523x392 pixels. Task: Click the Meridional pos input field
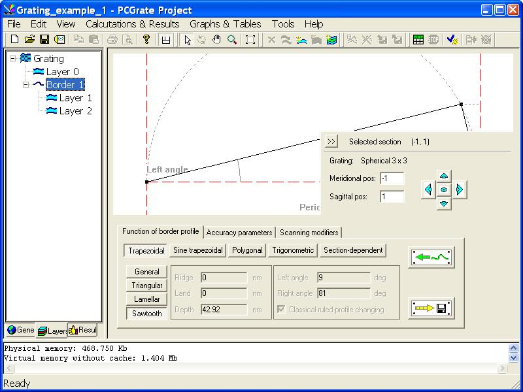(392, 178)
